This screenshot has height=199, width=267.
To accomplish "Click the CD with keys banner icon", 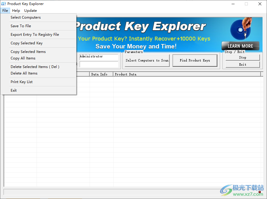I will click(241, 29).
